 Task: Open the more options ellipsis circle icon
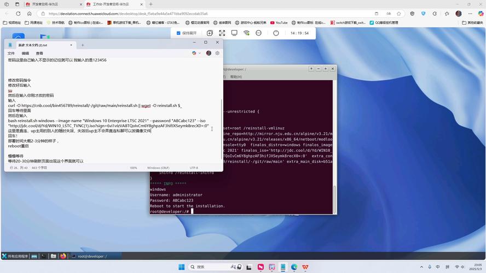click(259, 33)
